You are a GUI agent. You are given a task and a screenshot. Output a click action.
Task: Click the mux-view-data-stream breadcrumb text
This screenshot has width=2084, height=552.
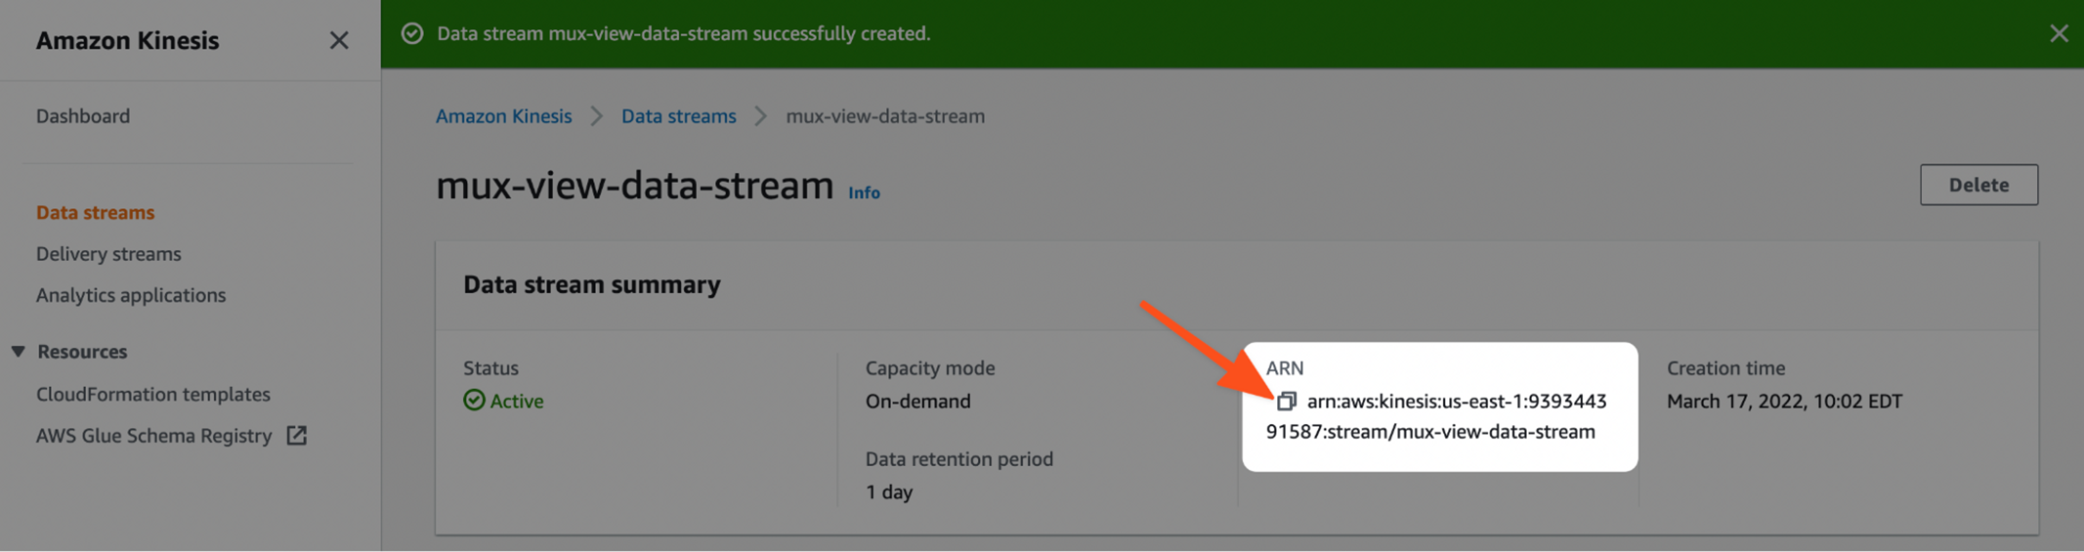(x=885, y=117)
